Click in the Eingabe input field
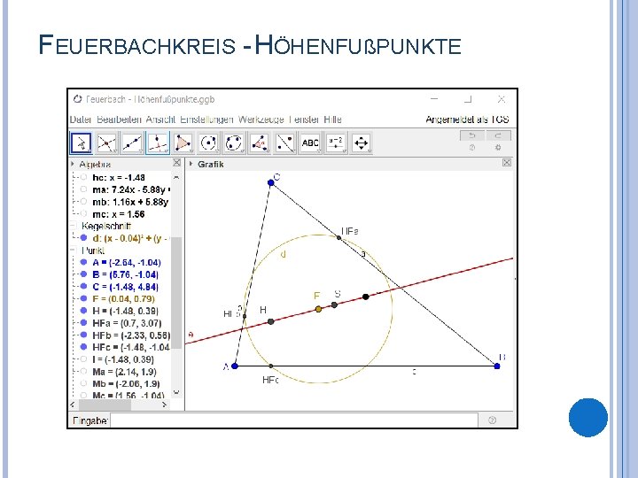This screenshot has height=478, width=638. click(x=294, y=420)
